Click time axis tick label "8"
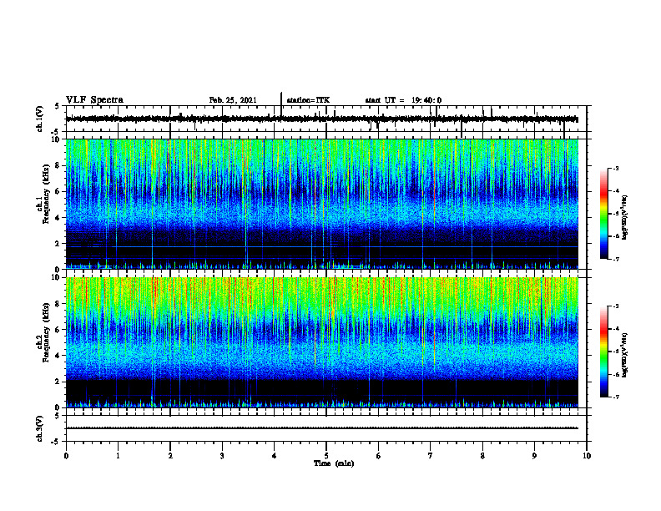Image resolution: width=661 pixels, height=511 pixels. pyautogui.click(x=482, y=456)
